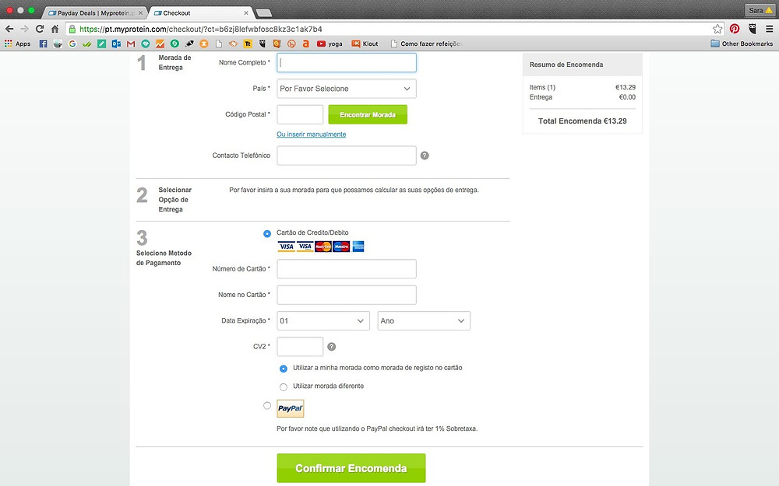779x486 pixels.
Task: Click the CV2 input field
Action: (300, 347)
